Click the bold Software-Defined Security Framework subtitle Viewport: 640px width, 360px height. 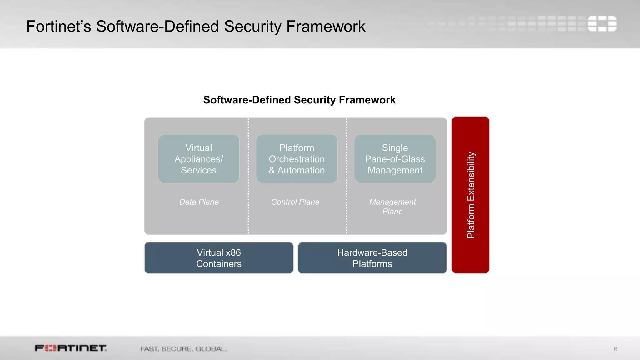[299, 100]
